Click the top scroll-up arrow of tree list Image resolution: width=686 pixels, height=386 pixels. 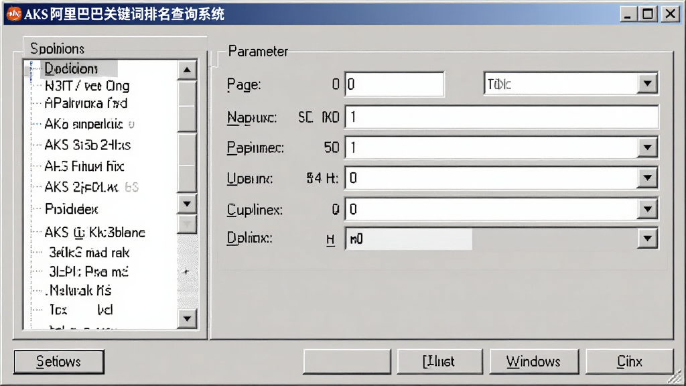point(188,70)
